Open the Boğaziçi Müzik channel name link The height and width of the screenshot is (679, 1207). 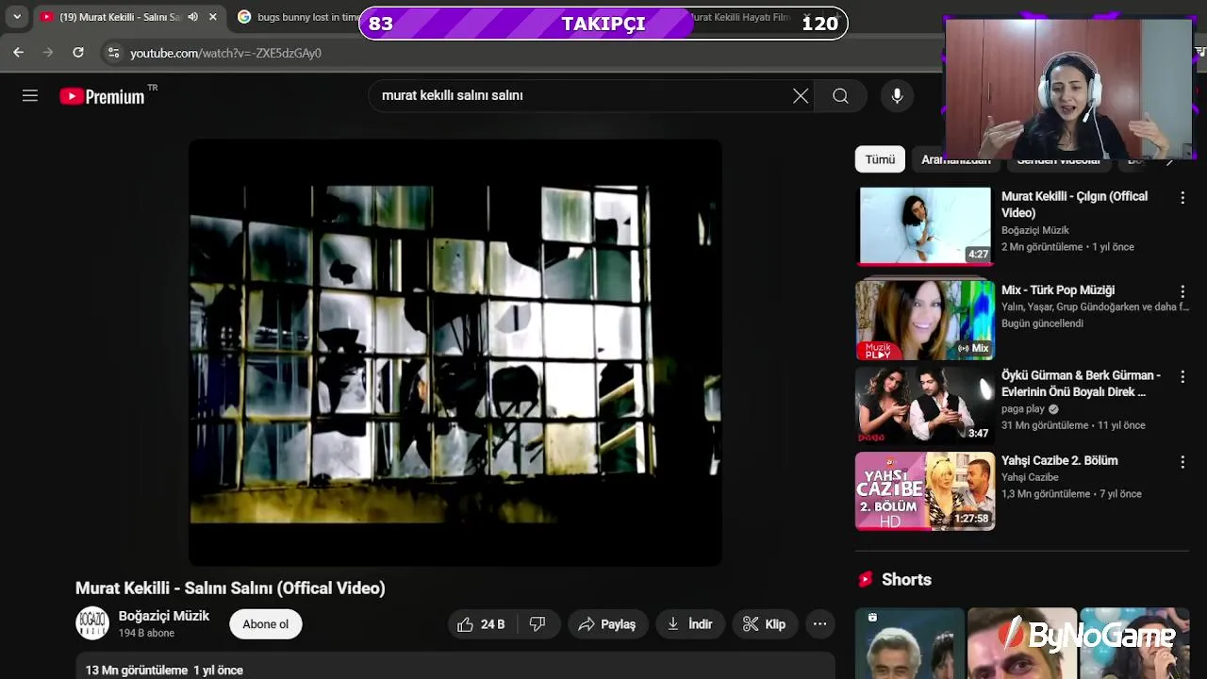point(164,616)
